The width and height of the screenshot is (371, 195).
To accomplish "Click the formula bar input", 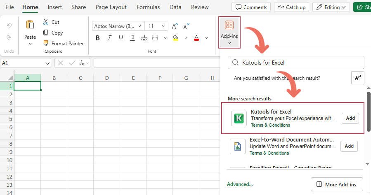I will 157,63.
